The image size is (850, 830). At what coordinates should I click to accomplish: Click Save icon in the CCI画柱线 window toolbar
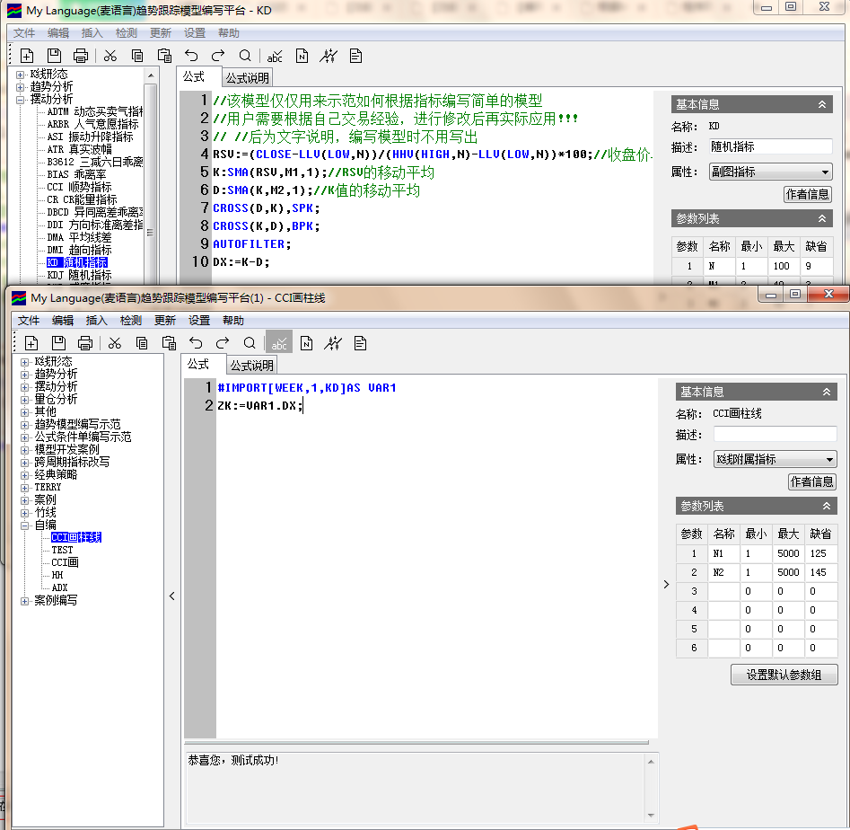58,342
